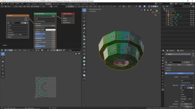Select the Edge Slide tool
The width and height of the screenshot is (195, 109).
[84, 68]
